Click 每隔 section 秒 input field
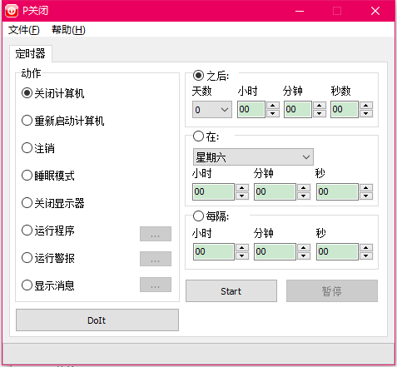Image resolution: width=397 pixels, height=367 pixels. coord(337,251)
